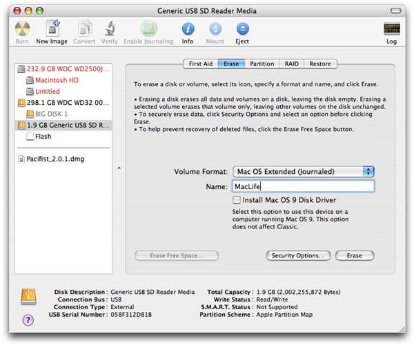Enable Install Mac OS 9 Disk Driver
Viewport: 414px width, 345px height.
click(237, 200)
